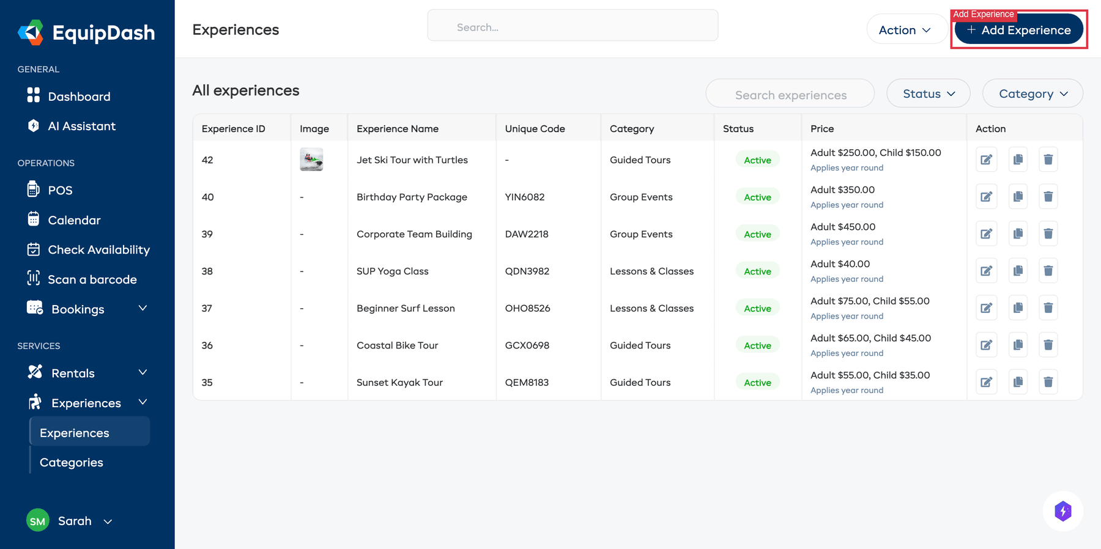Click the EquipDash logo
Viewport: 1101px width, 549px height.
[86, 32]
